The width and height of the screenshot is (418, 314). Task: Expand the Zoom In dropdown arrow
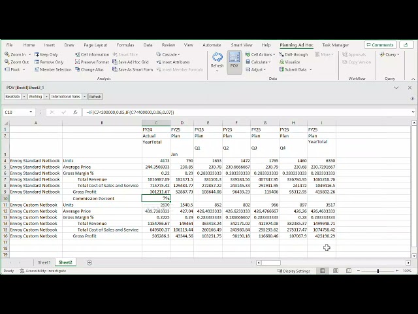(x=29, y=54)
